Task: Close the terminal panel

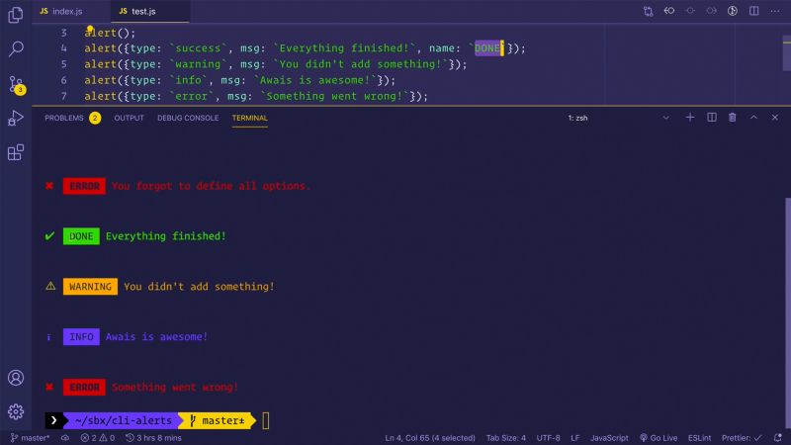Action: [x=775, y=118]
